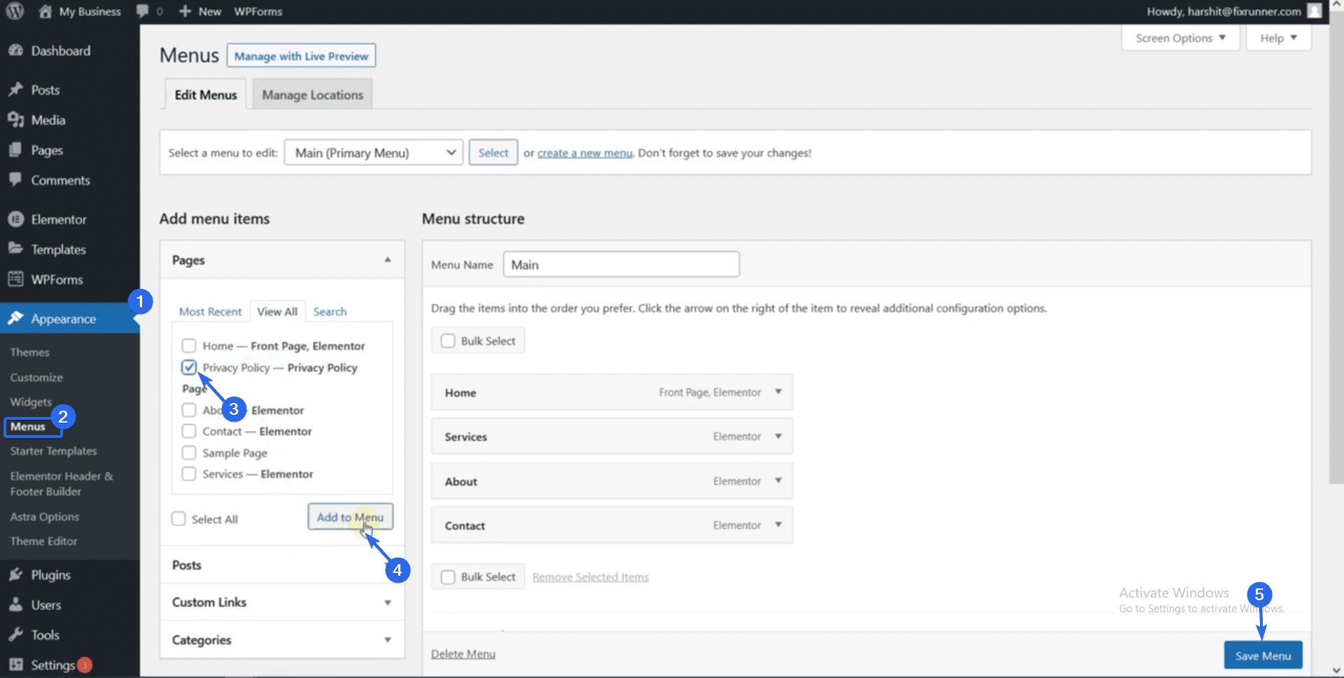Expand the Services menu item arrow
1344x678 pixels.
[x=778, y=436]
